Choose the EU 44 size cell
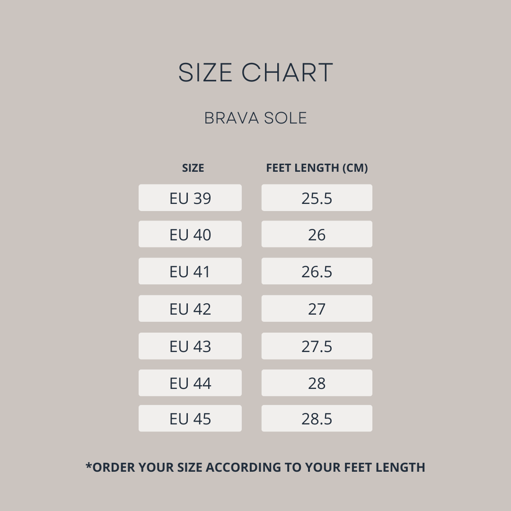The width and height of the screenshot is (511, 511). [190, 383]
